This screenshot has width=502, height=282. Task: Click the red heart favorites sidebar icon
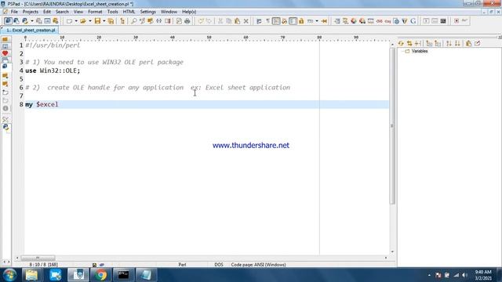coord(5,53)
